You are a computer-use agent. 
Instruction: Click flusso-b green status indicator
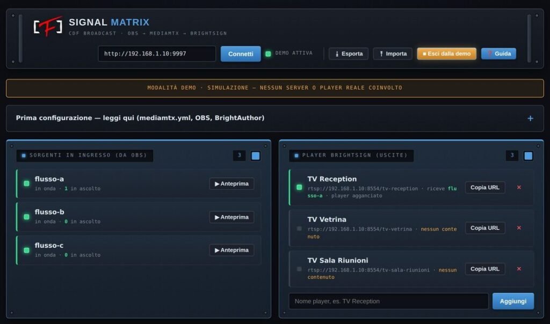27,217
